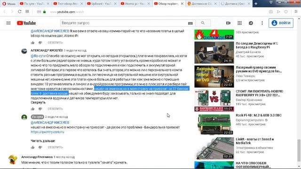Switch to the Доставка Qwintry tab
The image size is (301, 169).
233,4
